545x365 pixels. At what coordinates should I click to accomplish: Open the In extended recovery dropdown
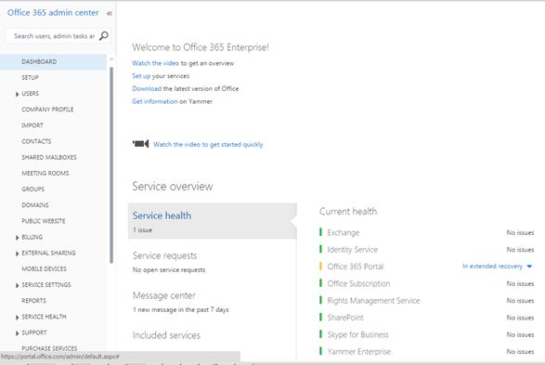pyautogui.click(x=497, y=267)
